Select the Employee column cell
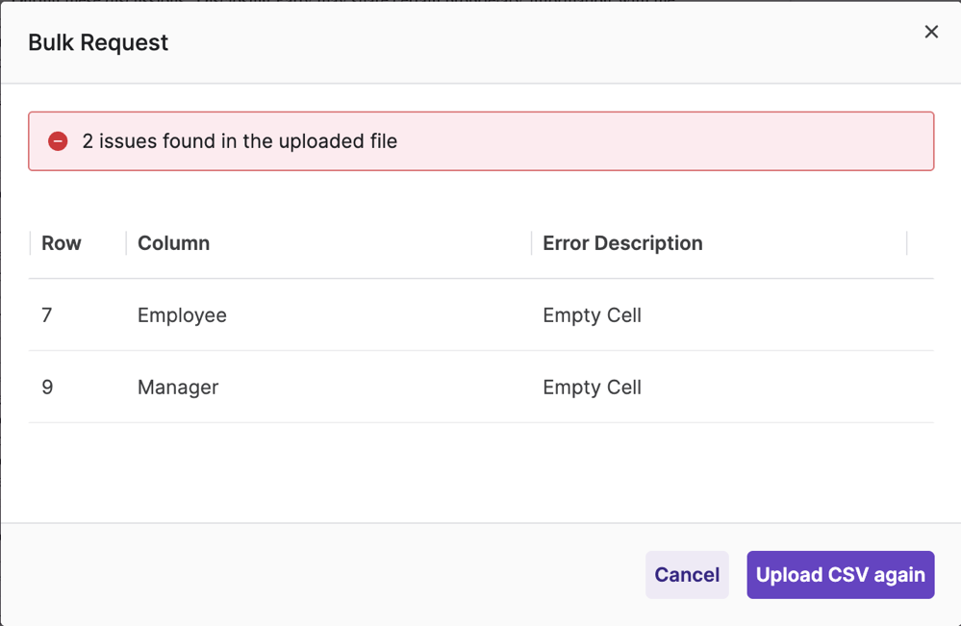The width and height of the screenshot is (961, 626). coord(182,315)
